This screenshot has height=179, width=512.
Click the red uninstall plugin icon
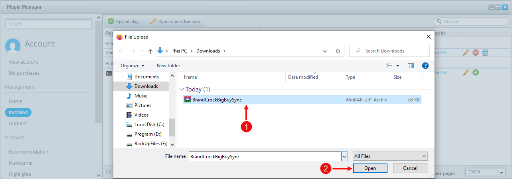(476, 53)
